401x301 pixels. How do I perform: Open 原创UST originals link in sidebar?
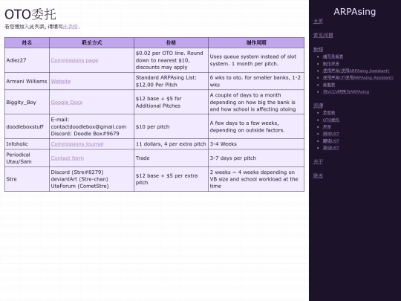[330, 148]
